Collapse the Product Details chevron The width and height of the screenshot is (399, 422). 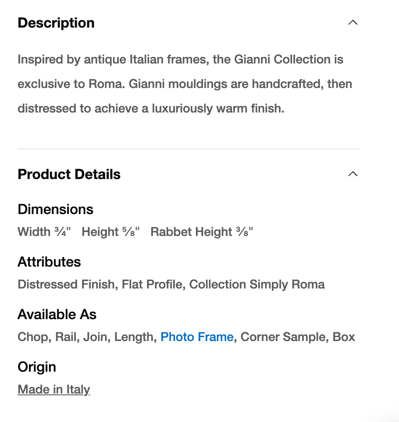(x=353, y=174)
